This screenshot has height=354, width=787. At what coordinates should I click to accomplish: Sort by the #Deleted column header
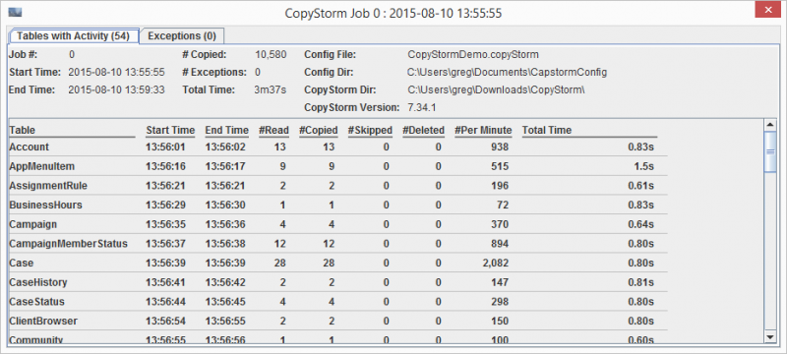tap(424, 131)
